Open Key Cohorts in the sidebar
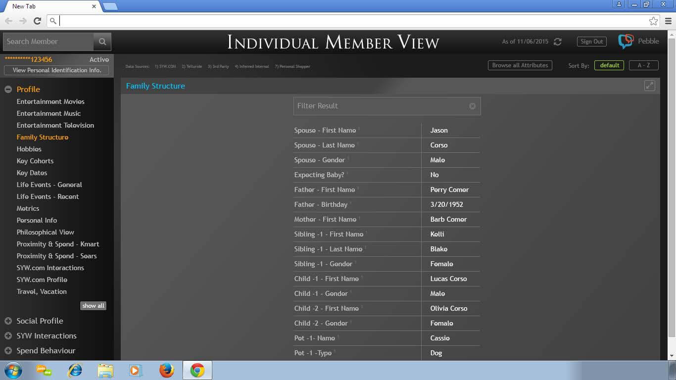This screenshot has width=676, height=380. (35, 161)
